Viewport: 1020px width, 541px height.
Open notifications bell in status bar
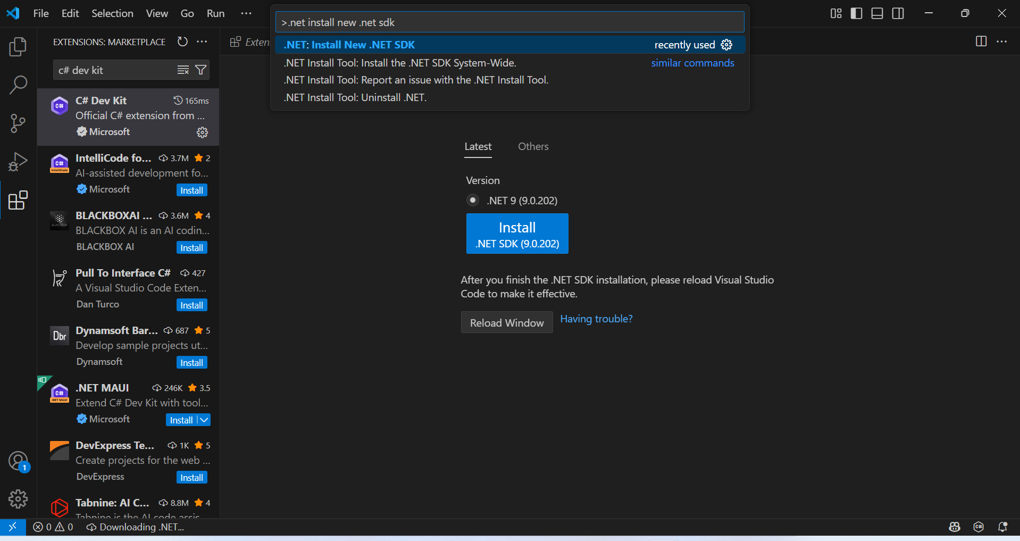click(x=1002, y=527)
